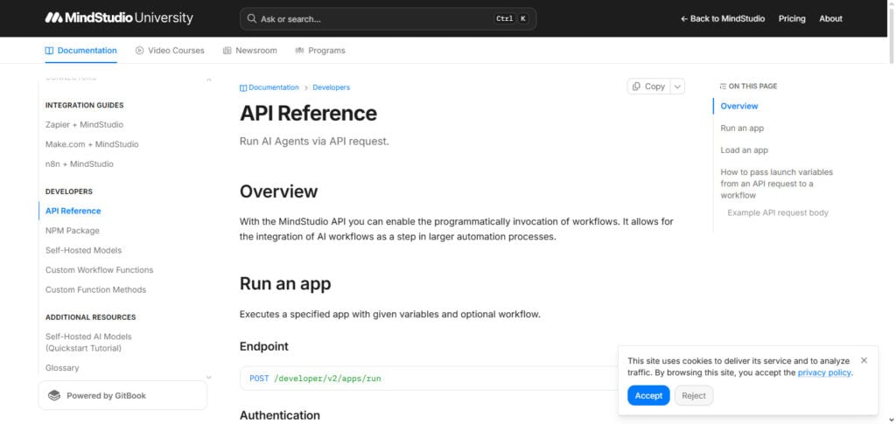Jump to Run an app section
Viewport: 896px width, 424px height.
742,129
